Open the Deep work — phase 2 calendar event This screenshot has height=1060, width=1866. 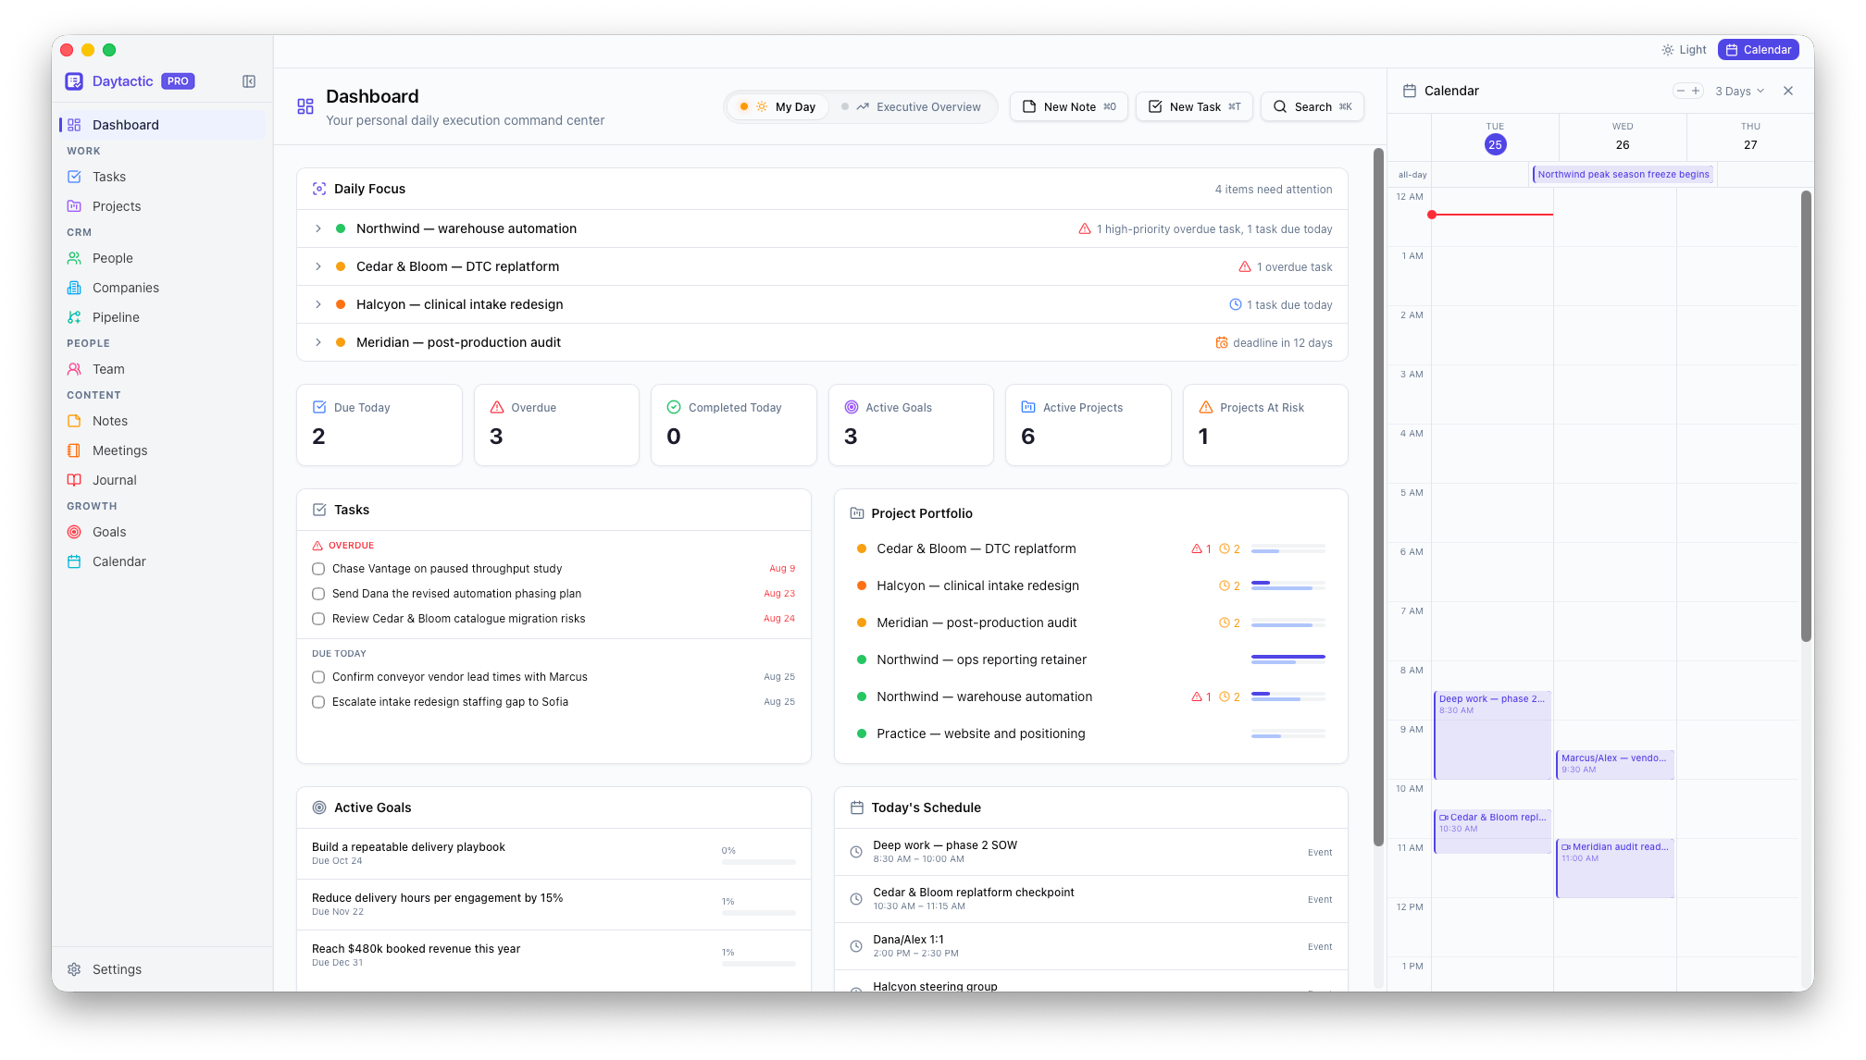(x=1492, y=734)
